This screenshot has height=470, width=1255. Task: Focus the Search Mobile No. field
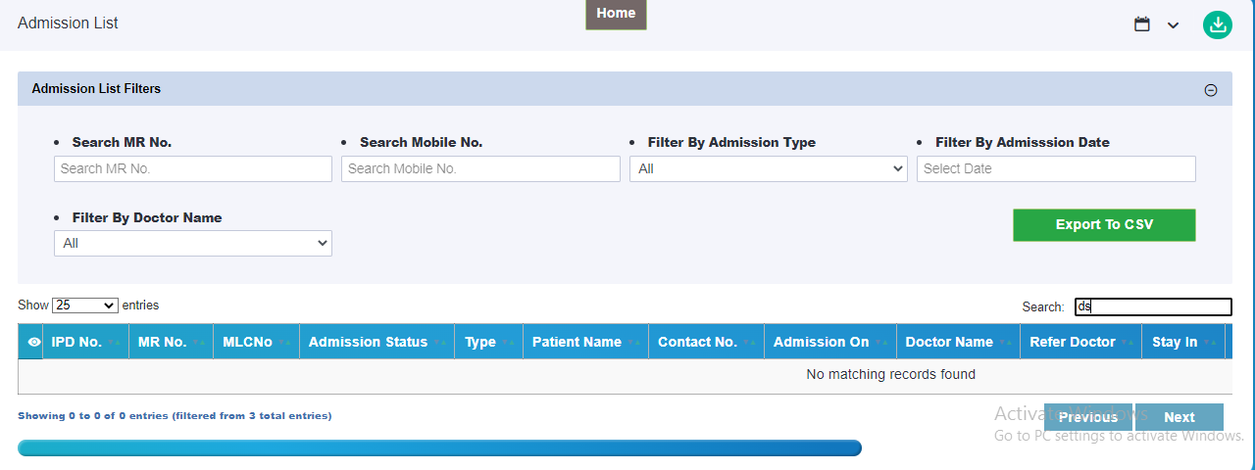point(480,168)
